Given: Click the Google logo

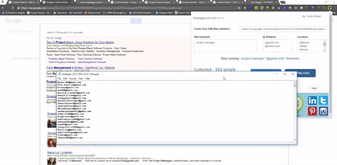Looking at the screenshot, I should [x=13, y=21].
